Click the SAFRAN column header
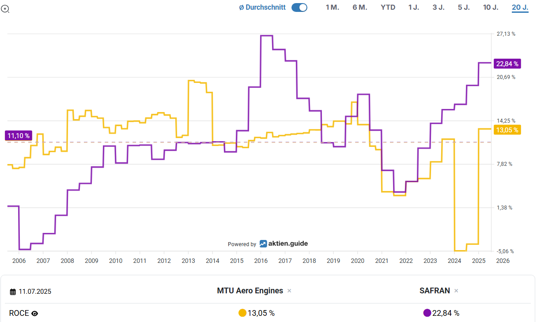This screenshot has height=322, width=537. [x=435, y=291]
